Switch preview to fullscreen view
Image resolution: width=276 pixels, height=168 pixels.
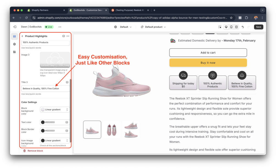[x=236, y=27]
